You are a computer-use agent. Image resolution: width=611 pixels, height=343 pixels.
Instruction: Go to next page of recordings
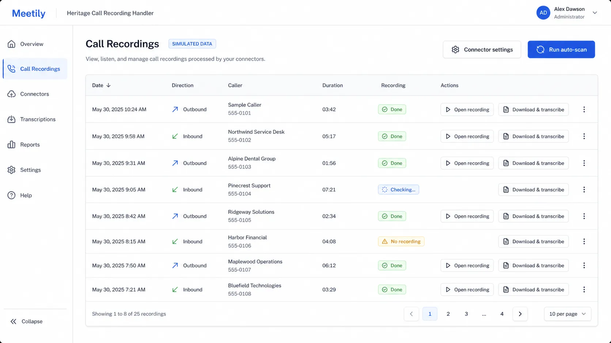tap(520, 314)
